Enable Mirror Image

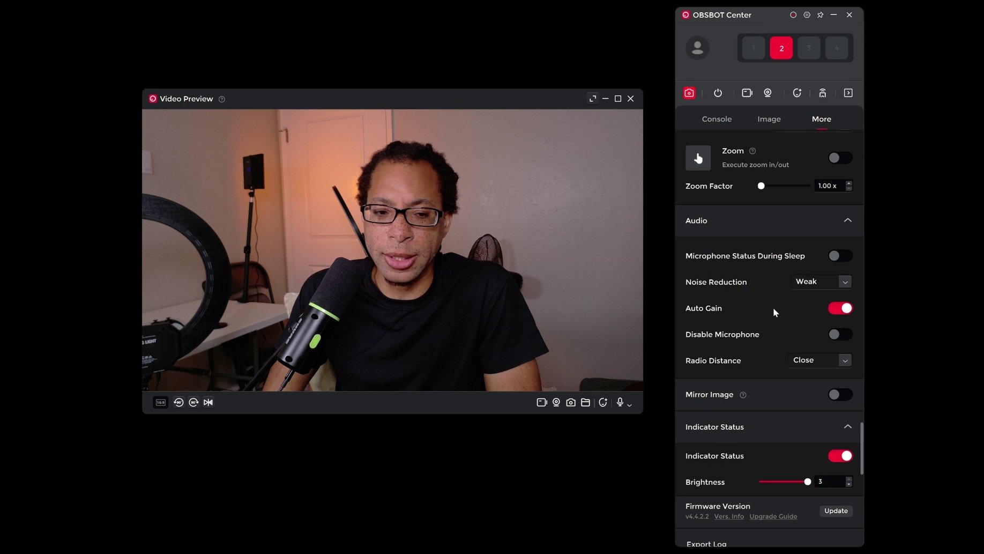[x=839, y=395]
